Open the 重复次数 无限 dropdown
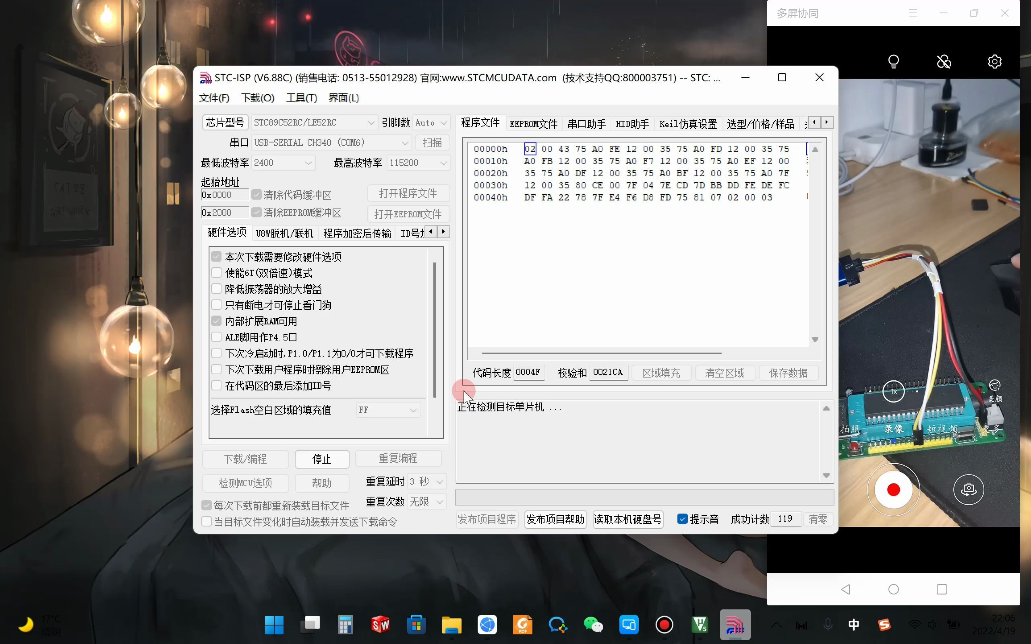This screenshot has width=1031, height=644. point(427,502)
